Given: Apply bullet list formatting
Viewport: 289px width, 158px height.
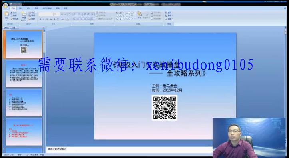Looking at the screenshot, I should coord(75,14).
